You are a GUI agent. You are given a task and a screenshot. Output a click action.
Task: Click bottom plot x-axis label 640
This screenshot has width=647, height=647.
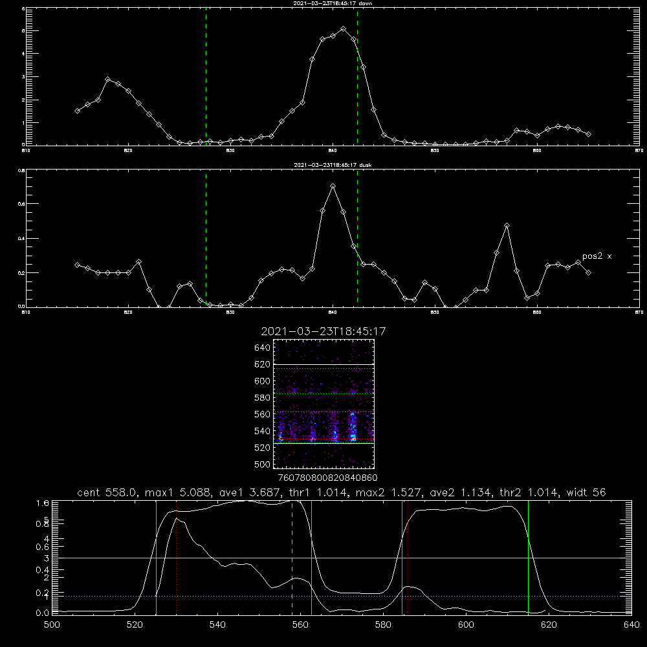[631, 625]
